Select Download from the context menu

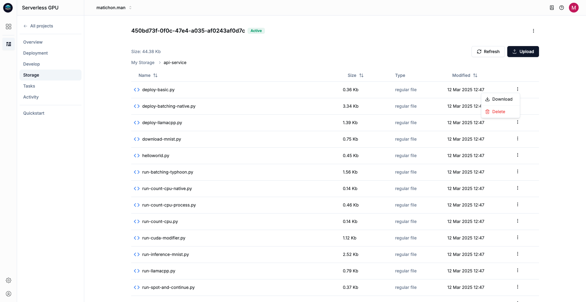click(500, 99)
